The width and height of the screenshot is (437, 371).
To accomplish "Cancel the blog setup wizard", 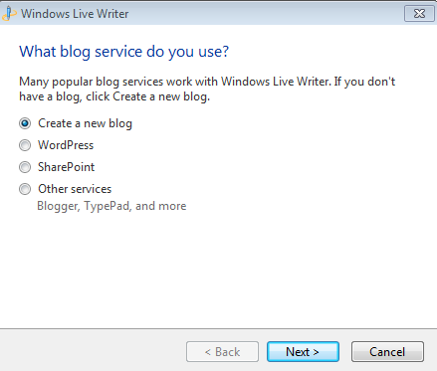I will 387,351.
